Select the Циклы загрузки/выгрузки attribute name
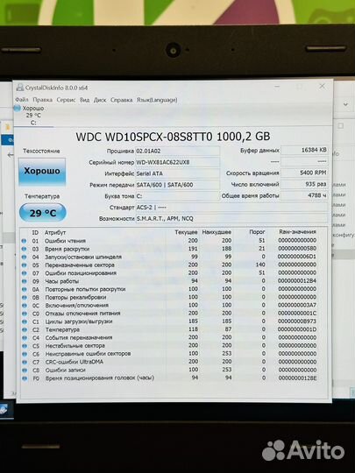 tap(79, 321)
